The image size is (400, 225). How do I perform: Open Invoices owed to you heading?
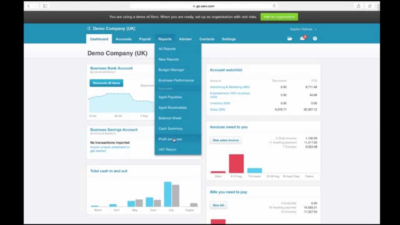(229, 127)
